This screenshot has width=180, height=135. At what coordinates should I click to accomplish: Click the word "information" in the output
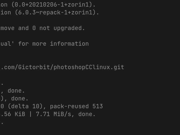pos(69,44)
